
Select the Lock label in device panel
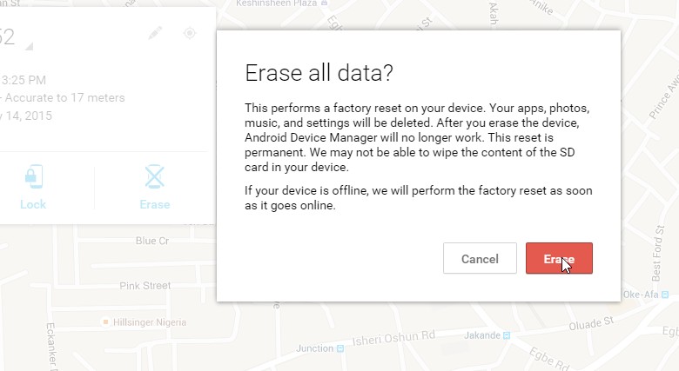coord(33,204)
